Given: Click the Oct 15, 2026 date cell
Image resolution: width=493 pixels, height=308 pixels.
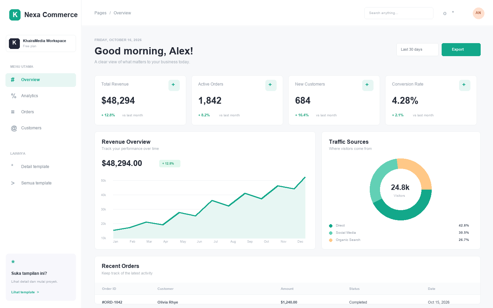Looking at the screenshot, I should tap(439, 302).
